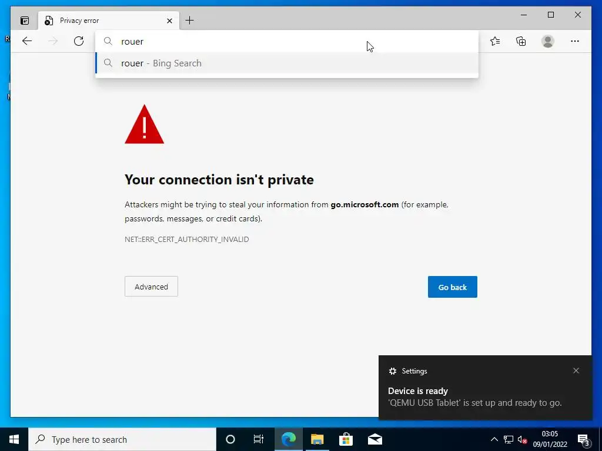Minimize the Edge window
Viewport: 602px width, 451px height.
tap(524, 15)
